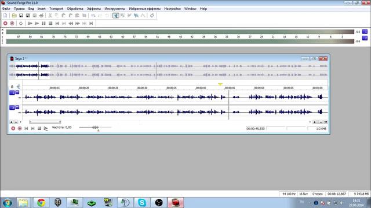The width and height of the screenshot is (371, 208).
Task: Open the Window menu
Action: coord(190,9)
